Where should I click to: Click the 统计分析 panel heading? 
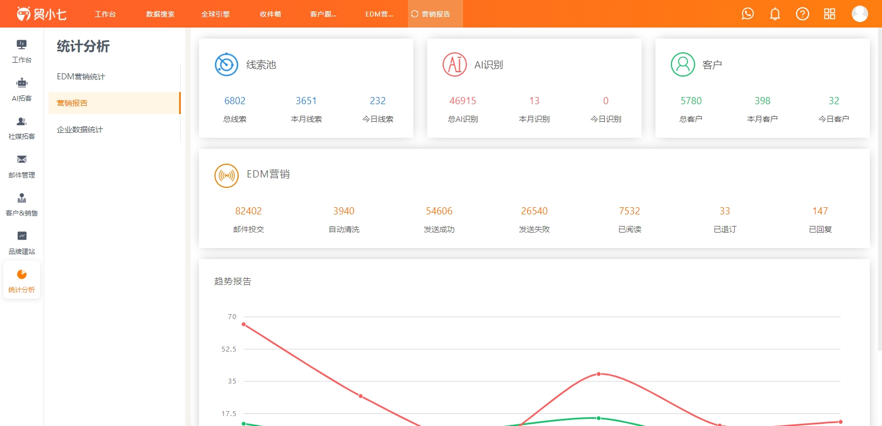click(83, 46)
